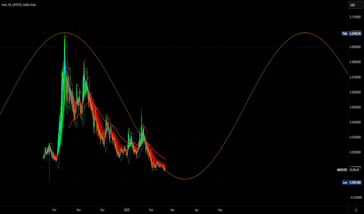Click the 03:00:45 candle countdown
Screen dimensions: 364x214
[355, 170]
